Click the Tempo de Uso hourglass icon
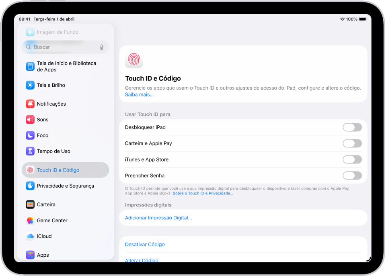This screenshot has height=278, width=386. pyautogui.click(x=30, y=151)
